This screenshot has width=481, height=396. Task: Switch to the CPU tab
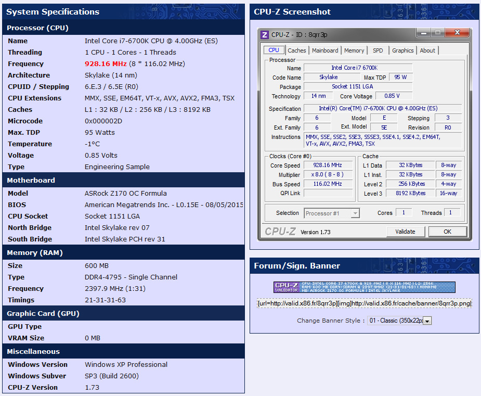tap(274, 50)
